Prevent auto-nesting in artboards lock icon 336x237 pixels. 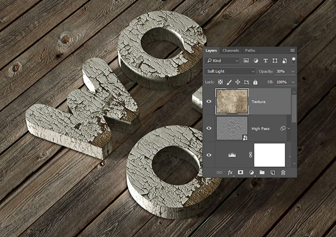pyautogui.click(x=247, y=82)
